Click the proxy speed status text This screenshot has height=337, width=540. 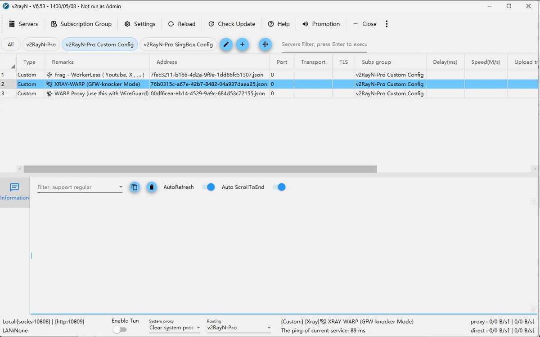503,322
